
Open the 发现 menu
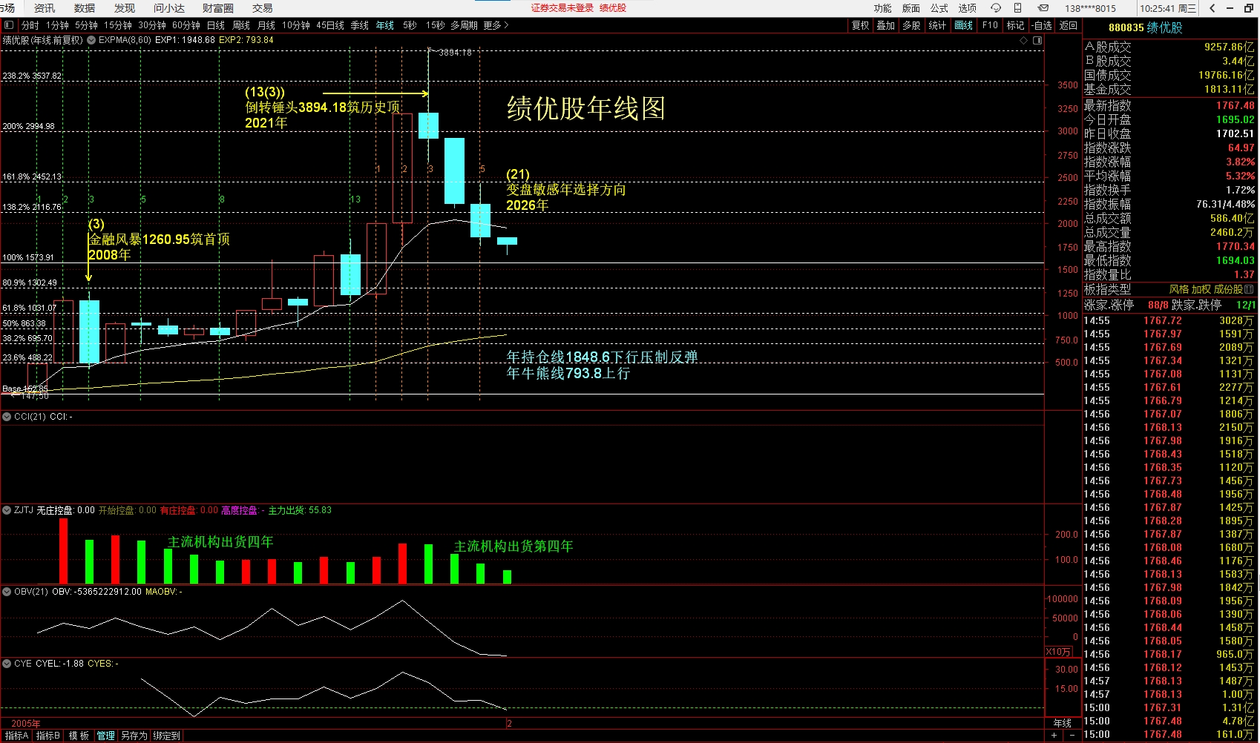125,8
